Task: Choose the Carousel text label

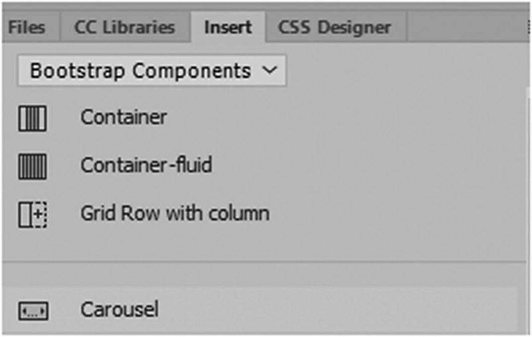Action: tap(120, 310)
